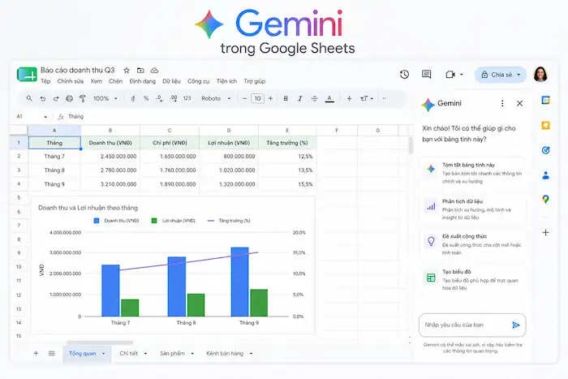
Task: Close the Gemini side panel
Action: 519,103
